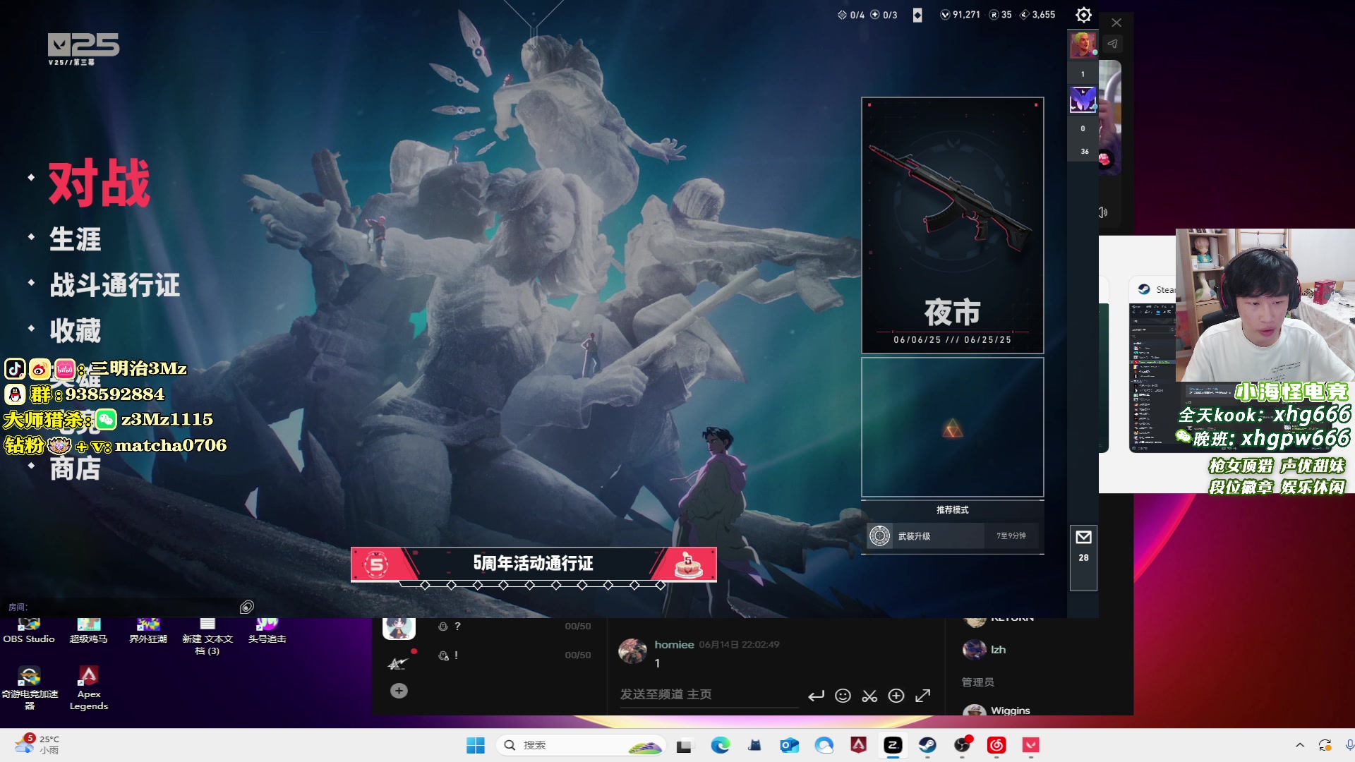Open the card below the night market

pos(952,427)
